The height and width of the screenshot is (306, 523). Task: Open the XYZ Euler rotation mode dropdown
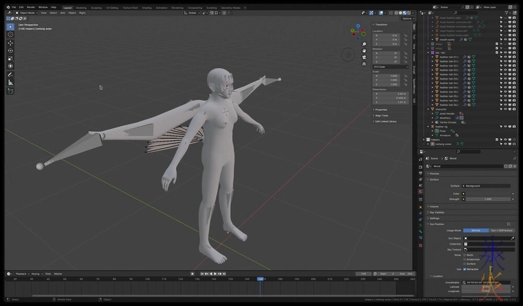click(x=390, y=67)
